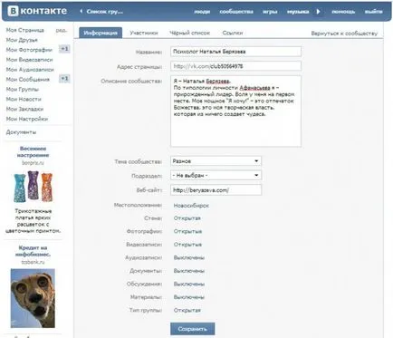Click the +1 badge next to Мои Фотографии
Screen dimensions: 393x338
(x=64, y=49)
